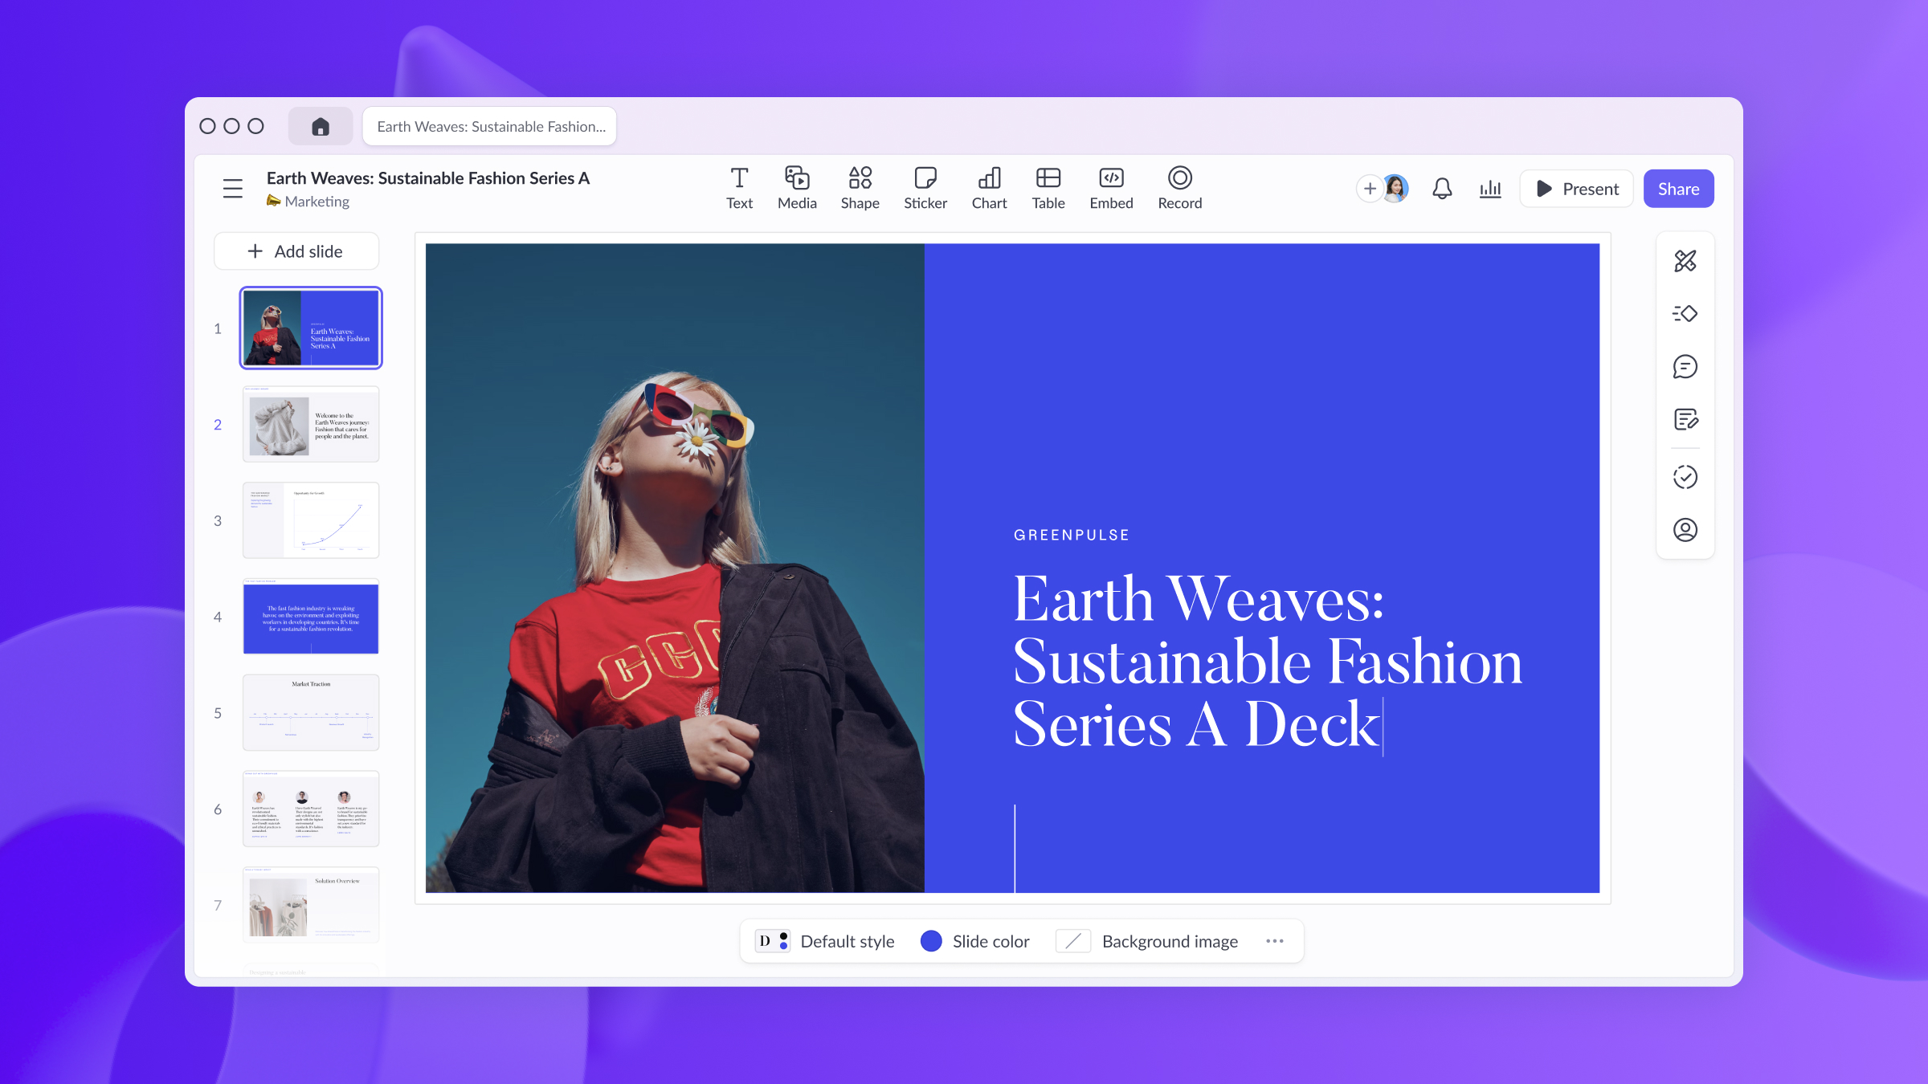Image resolution: width=1928 pixels, height=1084 pixels.
Task: Open the speaker notes icon
Action: pos(1685,419)
